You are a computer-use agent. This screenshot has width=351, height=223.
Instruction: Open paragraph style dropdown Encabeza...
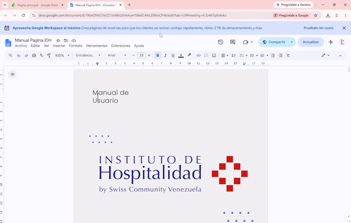88,55
